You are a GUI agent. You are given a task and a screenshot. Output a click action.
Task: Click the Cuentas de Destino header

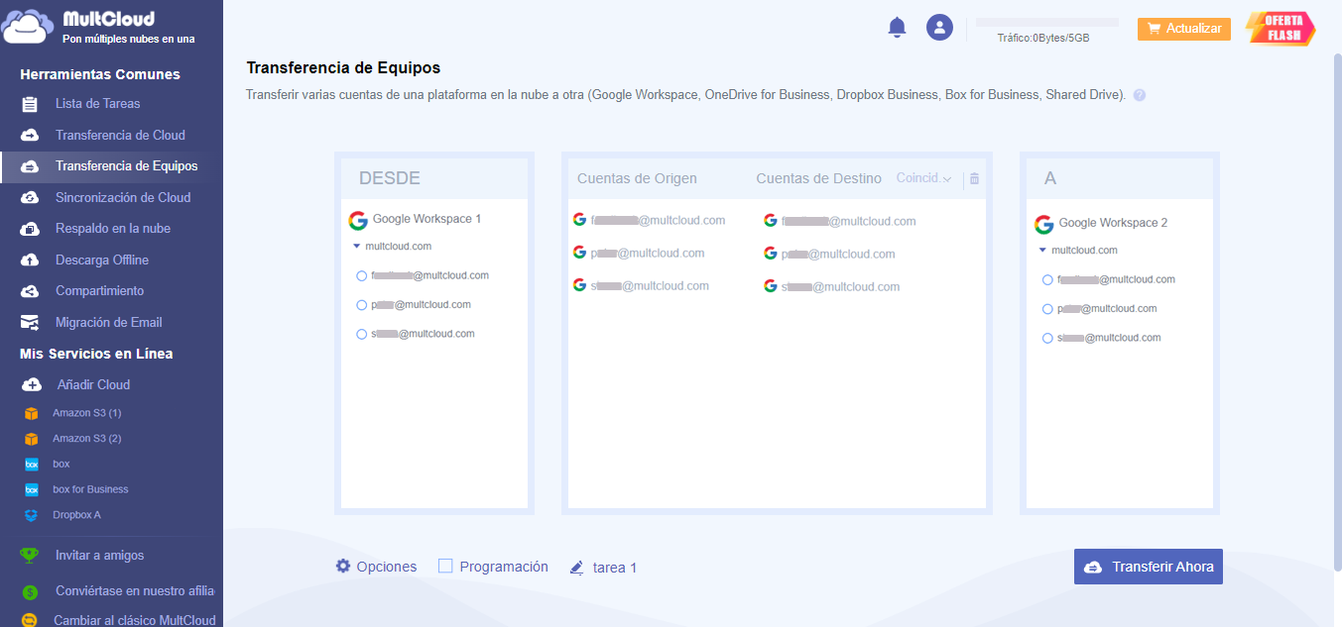[x=818, y=178]
